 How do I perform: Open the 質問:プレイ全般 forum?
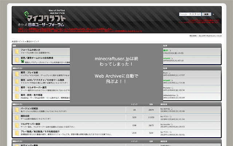pos(29,73)
